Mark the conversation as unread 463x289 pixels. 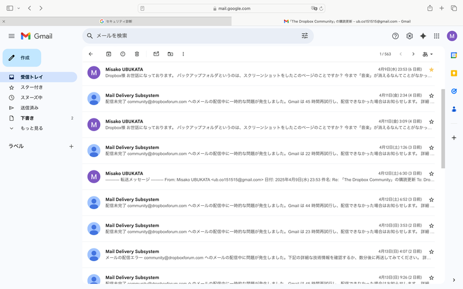(156, 54)
